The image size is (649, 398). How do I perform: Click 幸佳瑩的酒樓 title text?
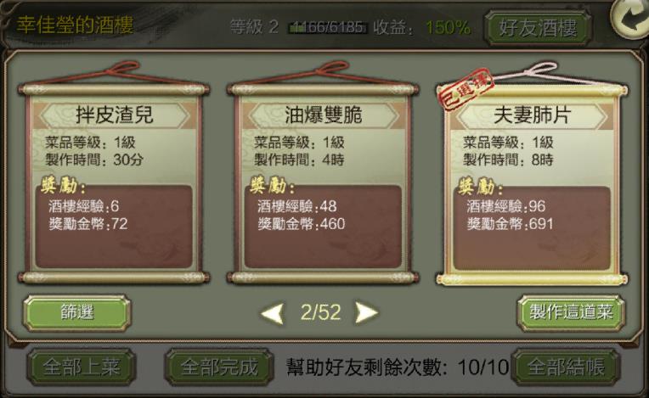[x=75, y=25]
